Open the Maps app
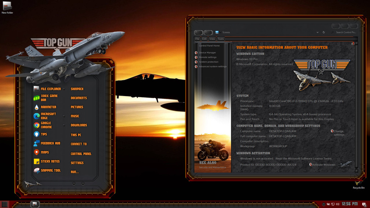370x208 pixels. pos(41,152)
